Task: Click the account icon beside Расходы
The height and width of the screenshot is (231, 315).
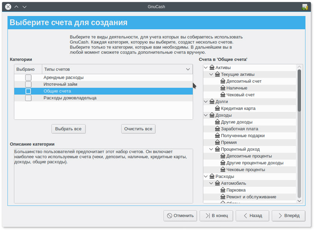Action: click(212, 176)
